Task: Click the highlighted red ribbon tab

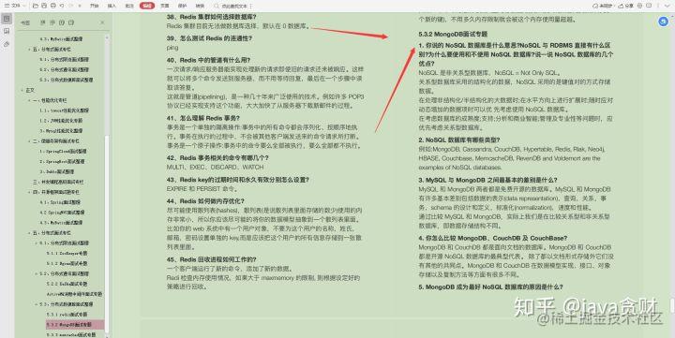Action: pos(147,6)
